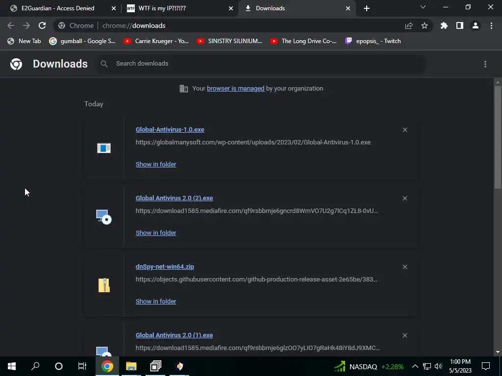Open the Carrie Krueger YouTube bookmark

tap(156, 41)
